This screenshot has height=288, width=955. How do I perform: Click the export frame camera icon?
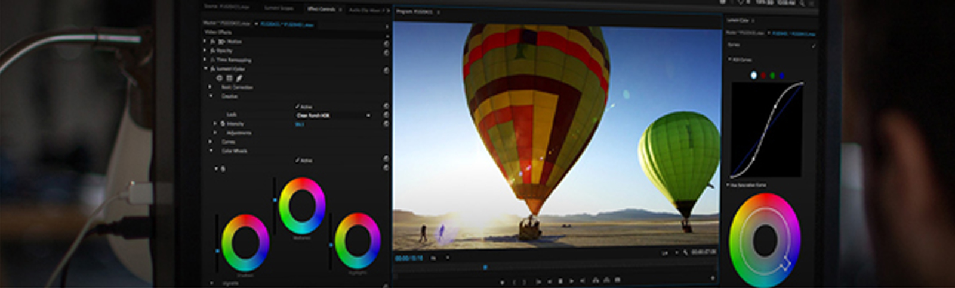617,280
